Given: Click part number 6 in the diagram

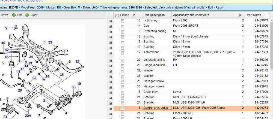Looking at the screenshot, I should pyautogui.click(x=70, y=62).
